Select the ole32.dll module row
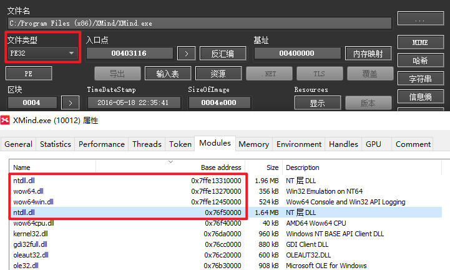Viewport: 450px width, 270px height. [225, 266]
